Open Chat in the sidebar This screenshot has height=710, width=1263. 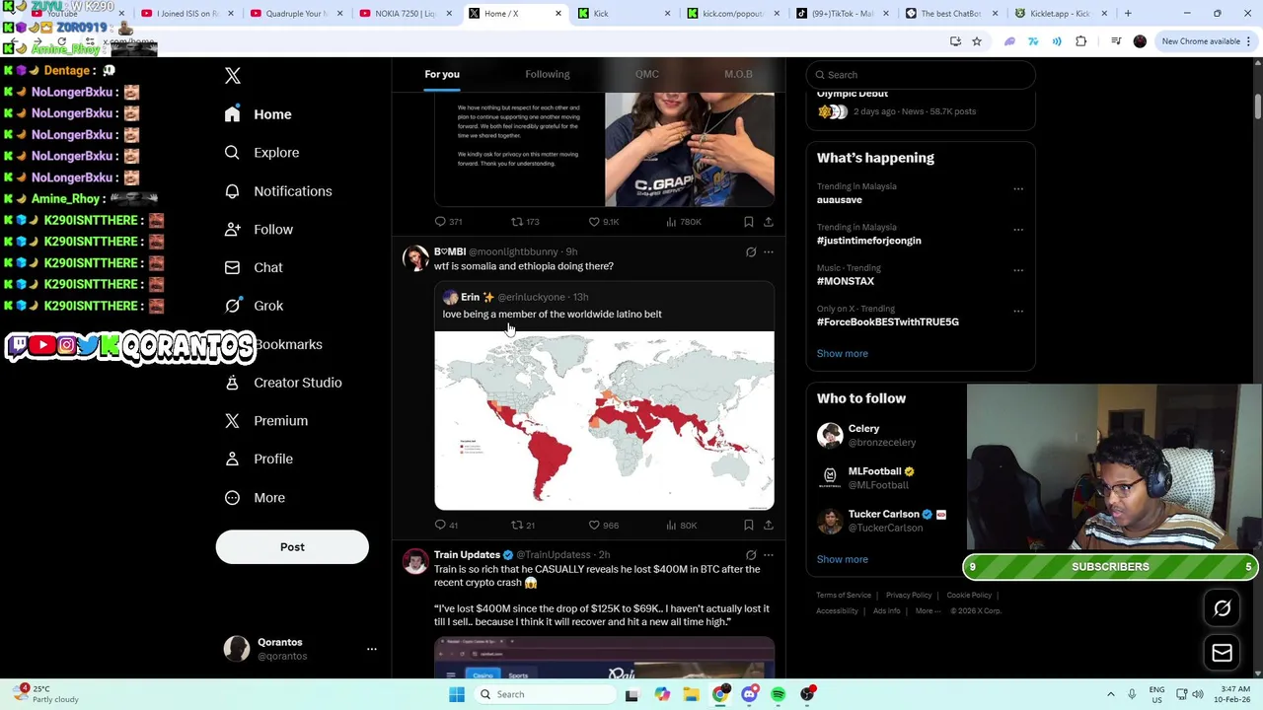click(254, 267)
